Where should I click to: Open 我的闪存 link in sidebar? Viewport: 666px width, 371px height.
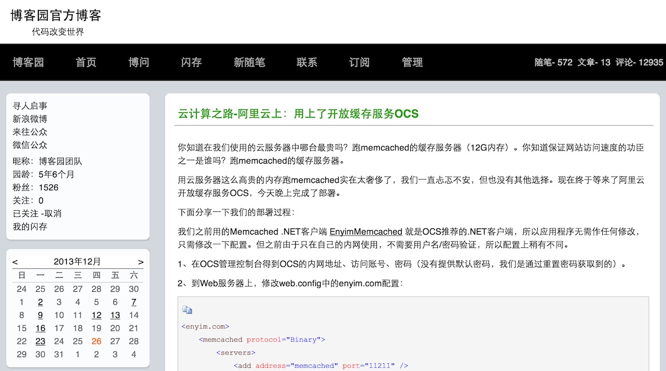click(x=30, y=226)
